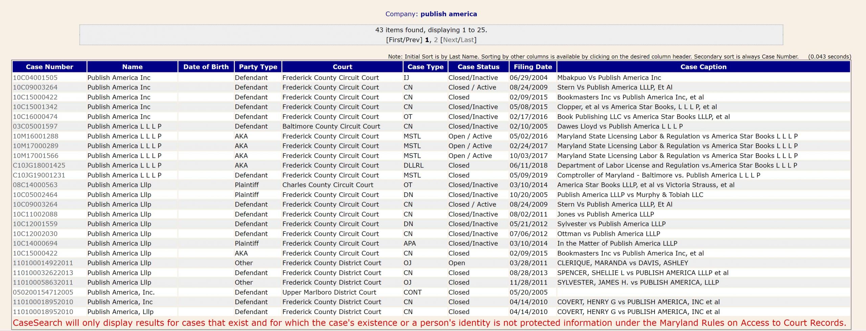Go to results page 2
866x331 pixels.
436,40
